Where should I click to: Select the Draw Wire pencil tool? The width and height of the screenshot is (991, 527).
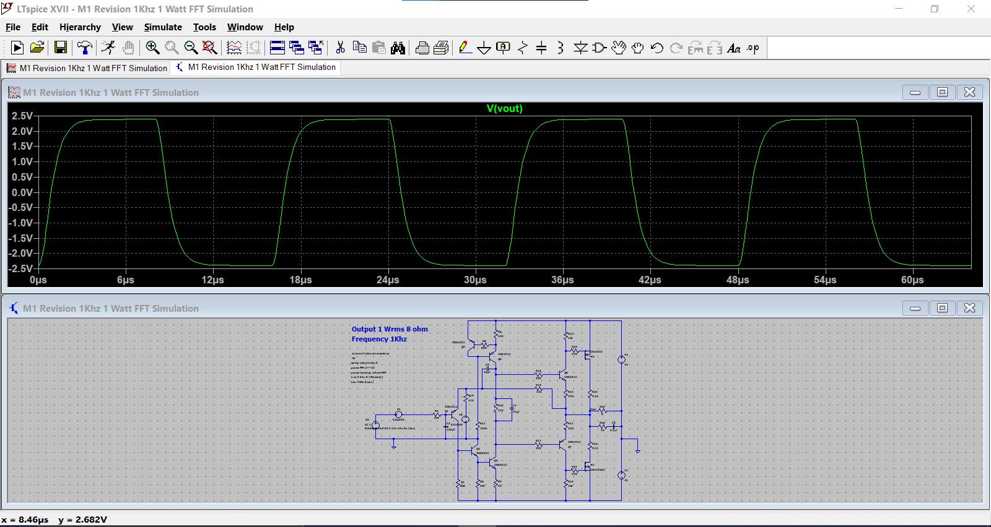click(465, 48)
